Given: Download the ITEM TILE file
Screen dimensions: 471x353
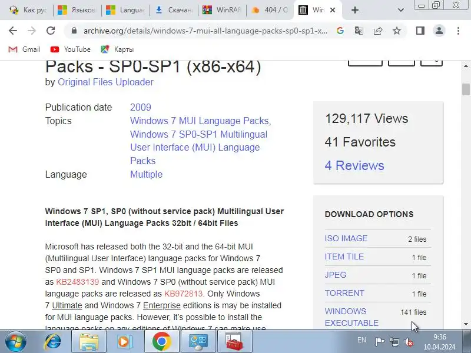Looking at the screenshot, I should coord(344,257).
